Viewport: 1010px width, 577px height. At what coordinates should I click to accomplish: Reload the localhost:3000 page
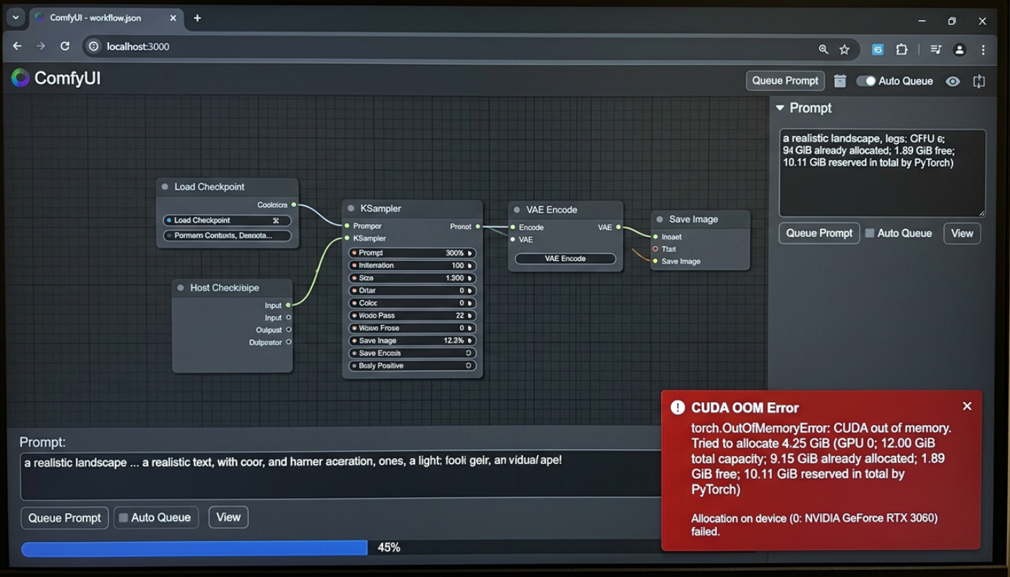(65, 46)
